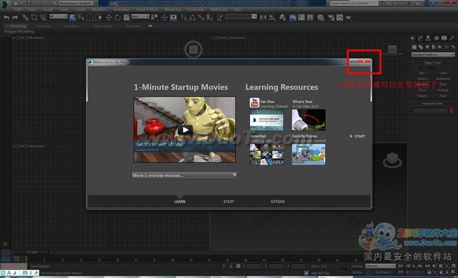Click the Use Pivot Point Center icon
The image size is (458, 278).
(x=154, y=18)
